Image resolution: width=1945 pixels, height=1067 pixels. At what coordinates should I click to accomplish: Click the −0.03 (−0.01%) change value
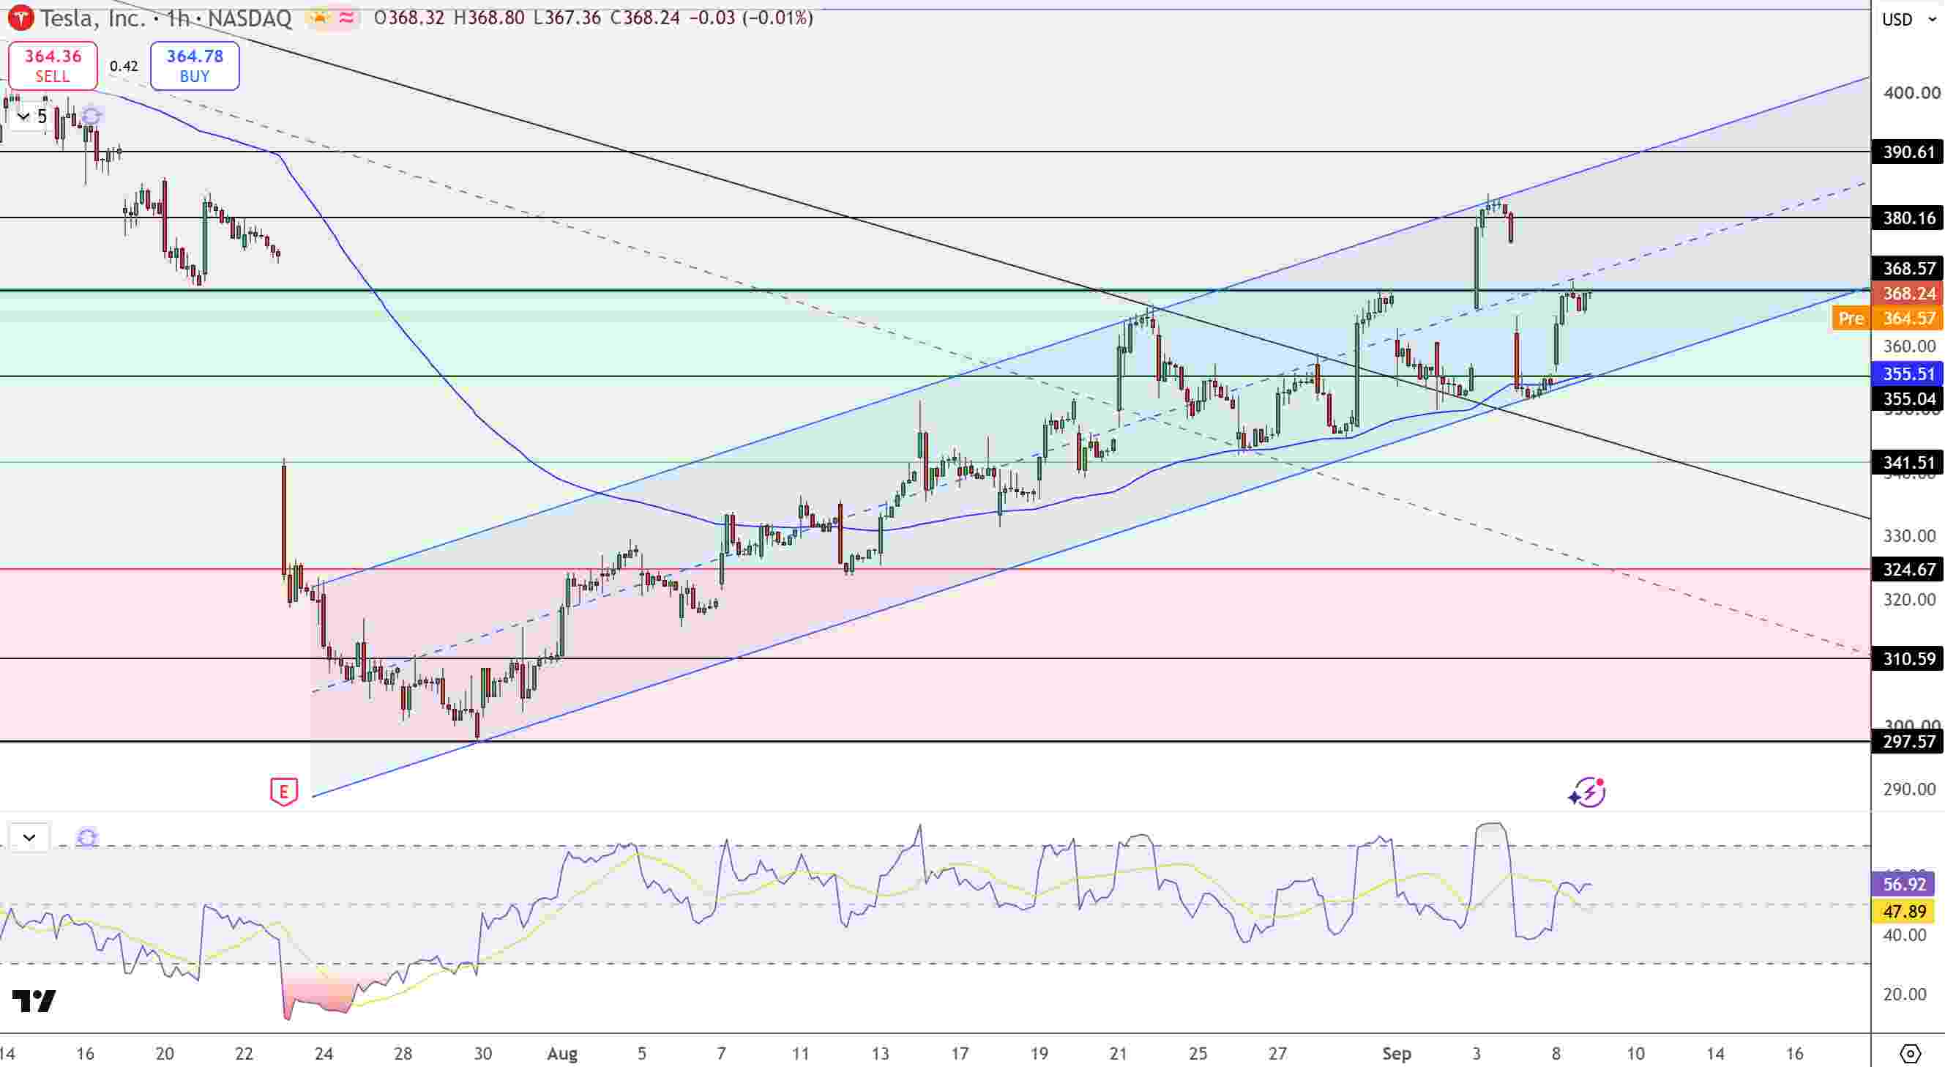[751, 18]
